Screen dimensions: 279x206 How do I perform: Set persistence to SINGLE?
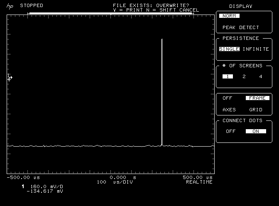coord(229,49)
